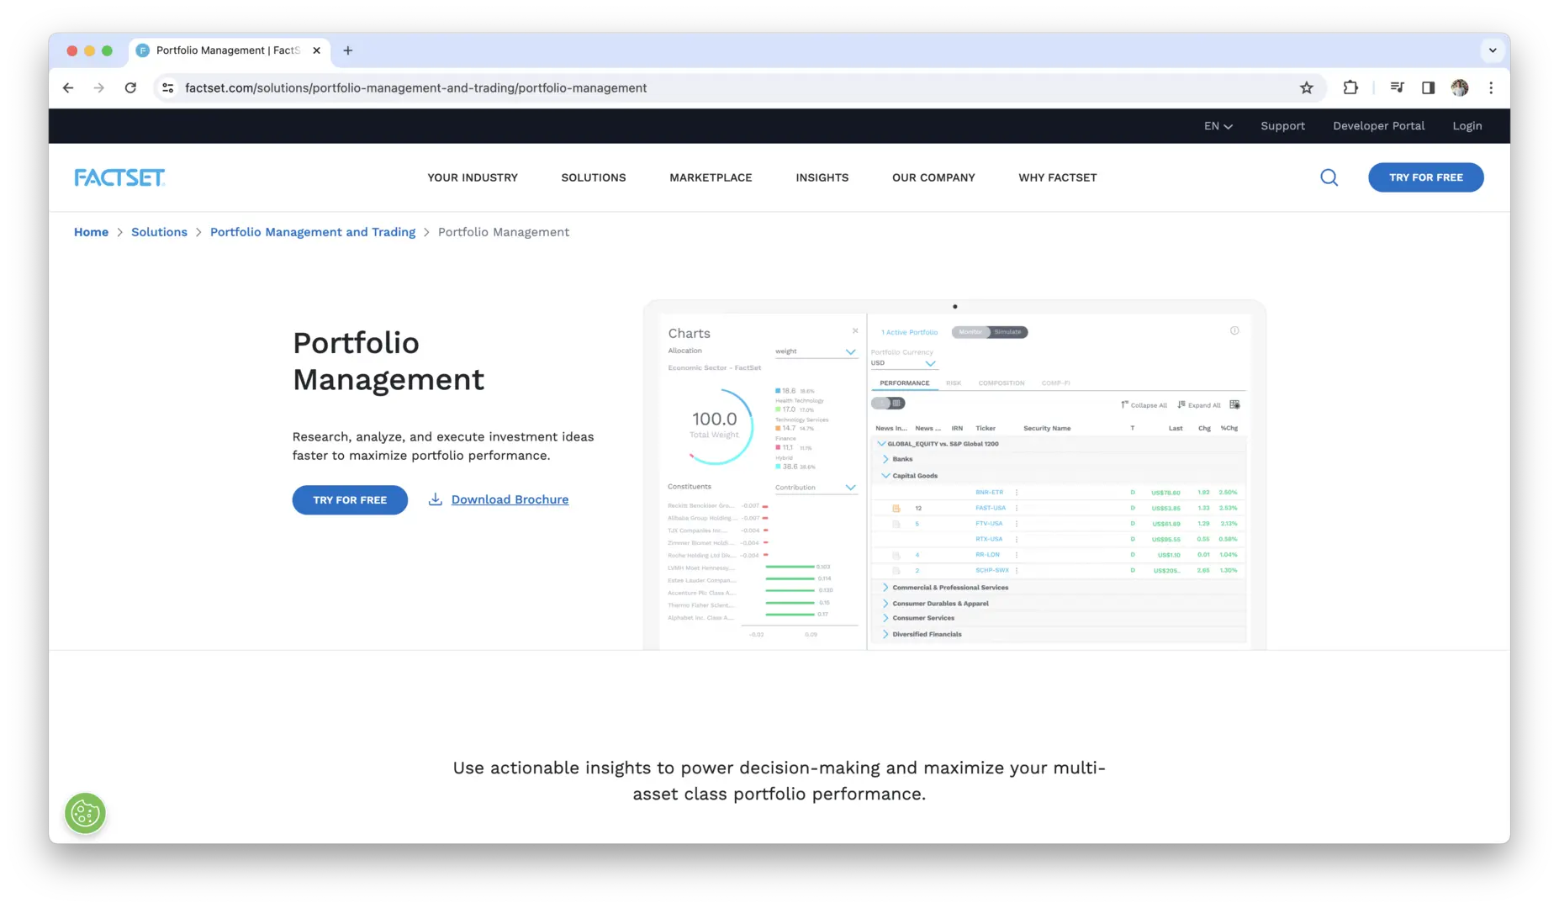The image size is (1559, 908).
Task: Collapse the Capital Goods group
Action: coord(885,476)
